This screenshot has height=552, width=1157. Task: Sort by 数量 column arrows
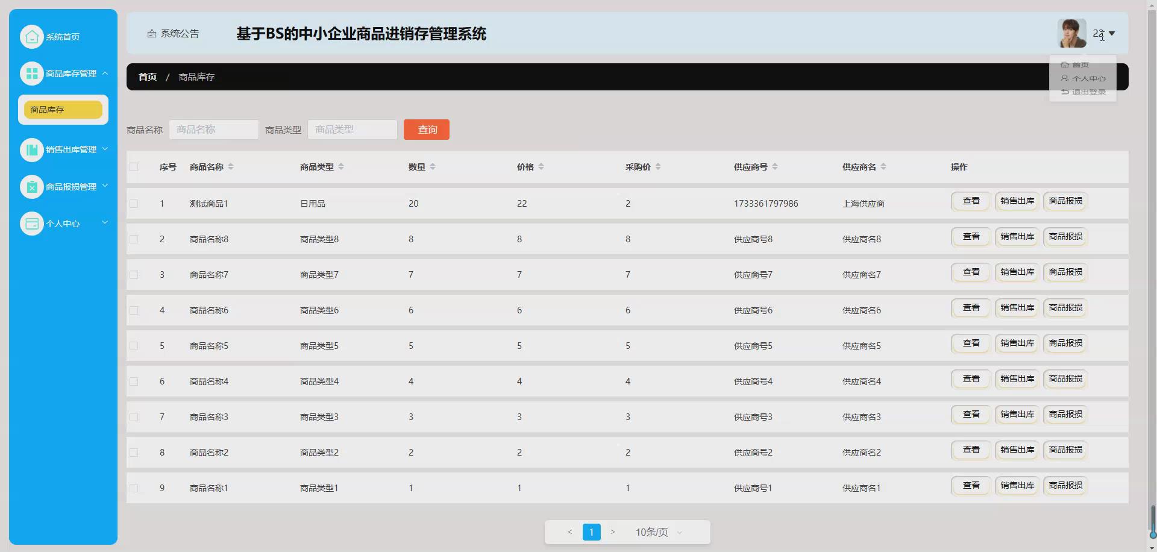point(433,167)
